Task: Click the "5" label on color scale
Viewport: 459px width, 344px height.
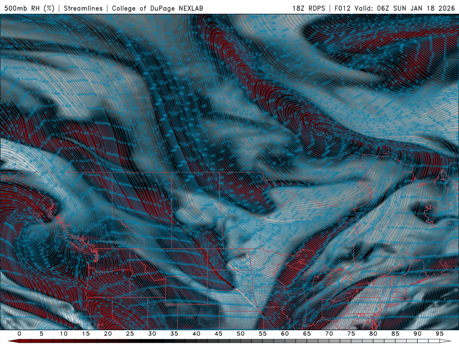Action: coord(41,334)
